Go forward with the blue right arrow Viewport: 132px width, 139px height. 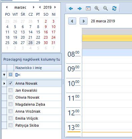pyautogui.click(x=80, y=8)
